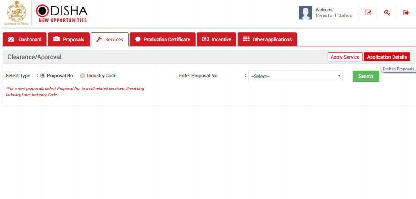This screenshot has width=416, height=199.
Task: Click the green Search button
Action: (366, 76)
